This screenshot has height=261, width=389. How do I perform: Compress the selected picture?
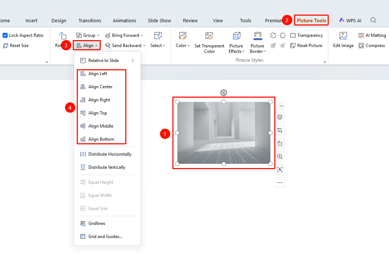(x=371, y=46)
